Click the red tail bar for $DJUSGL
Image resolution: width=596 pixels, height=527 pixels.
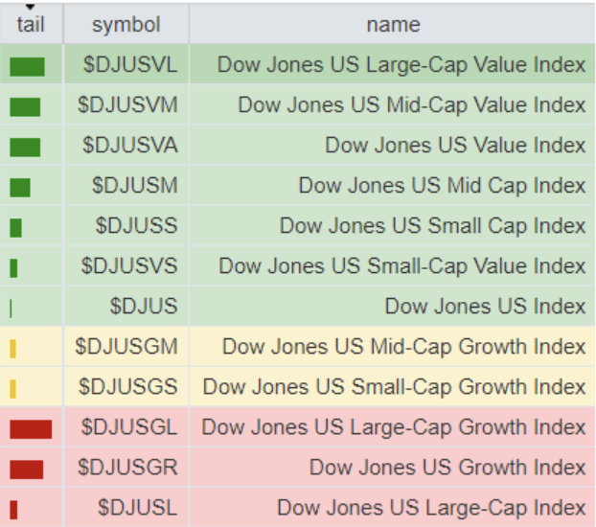point(31,428)
